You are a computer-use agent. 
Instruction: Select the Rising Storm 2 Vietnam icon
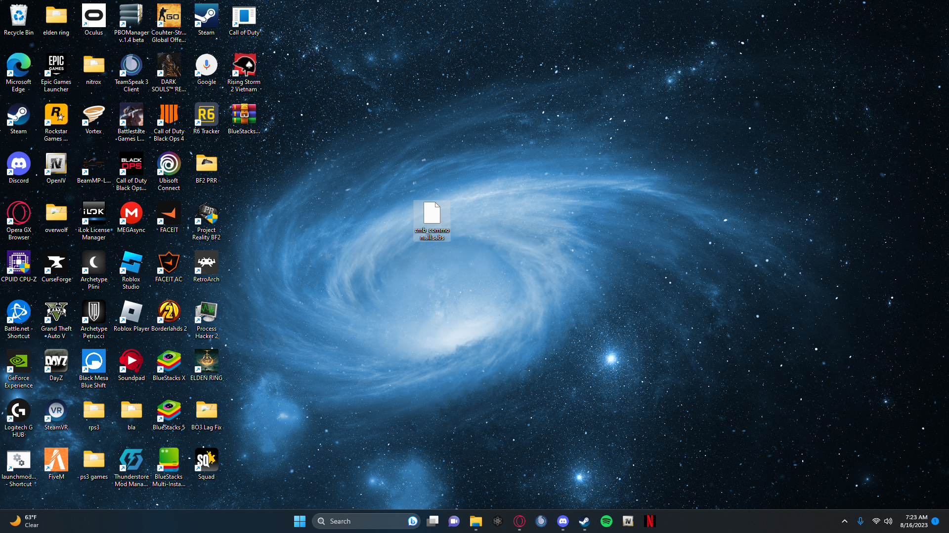244,73
